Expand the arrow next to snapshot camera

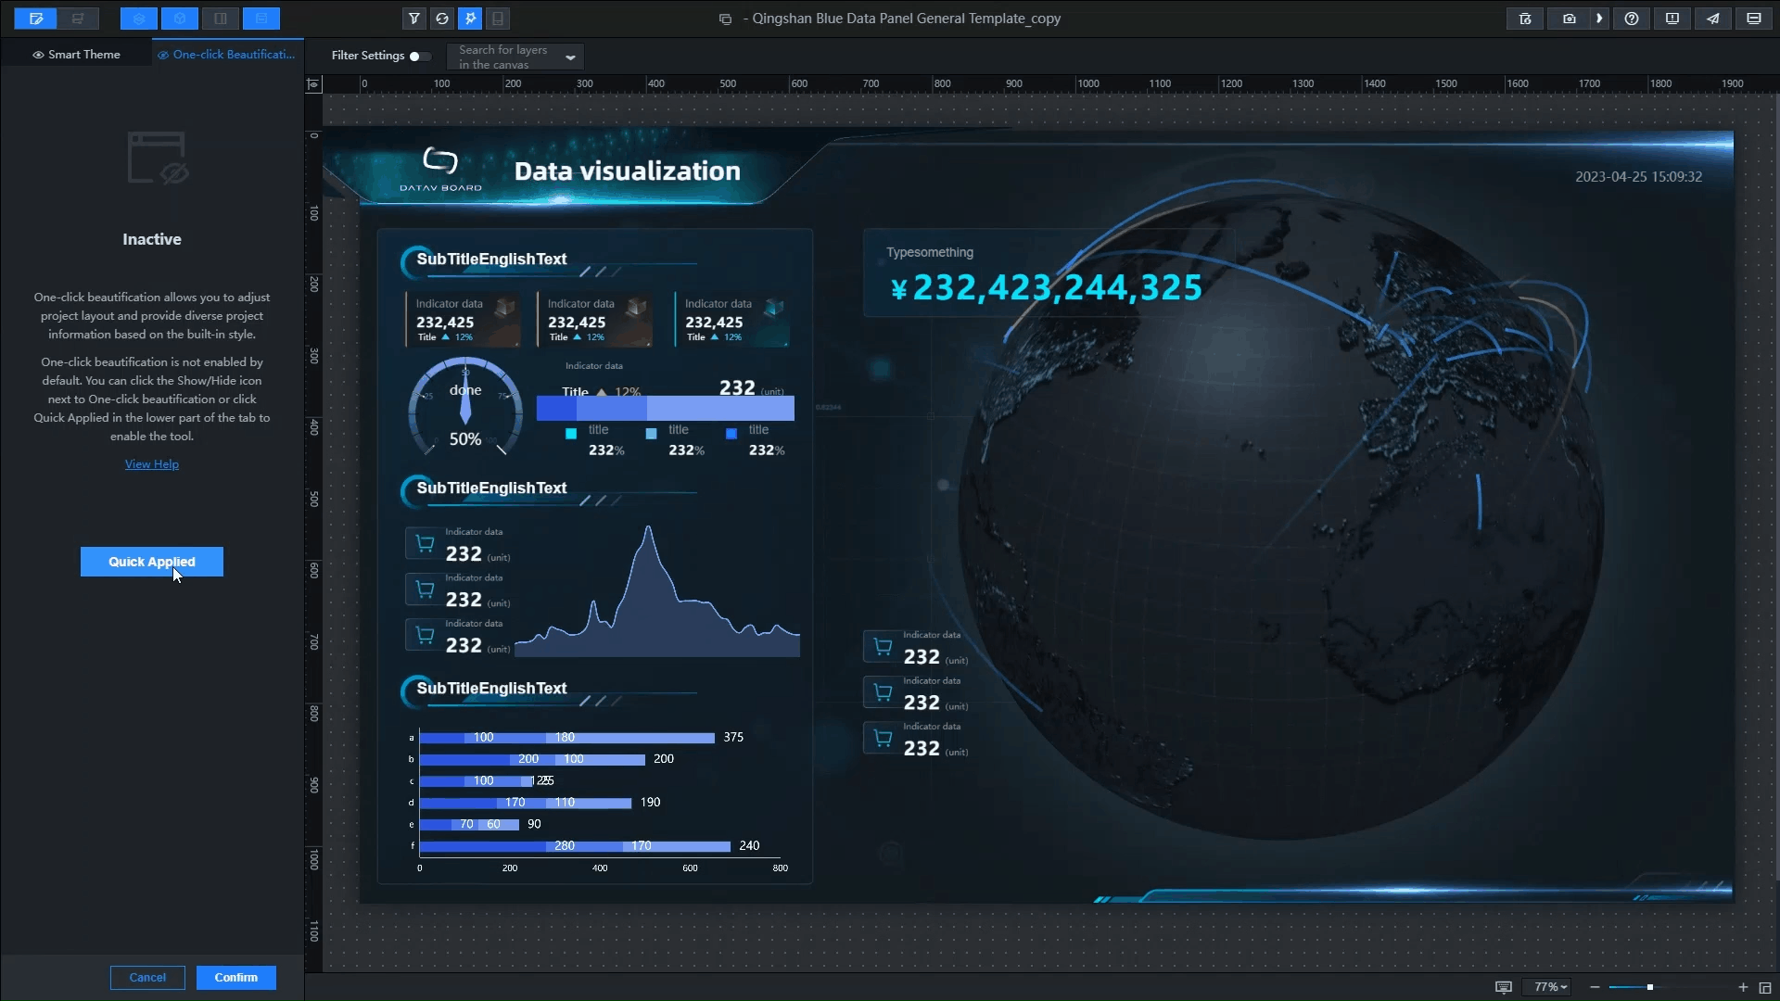tap(1599, 19)
